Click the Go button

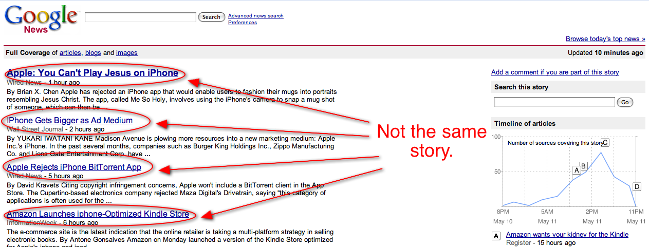pyautogui.click(x=625, y=103)
